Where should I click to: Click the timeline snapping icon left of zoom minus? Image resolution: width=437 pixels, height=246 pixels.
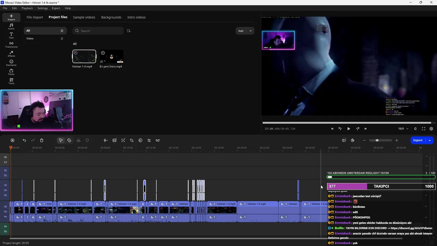[x=353, y=140]
